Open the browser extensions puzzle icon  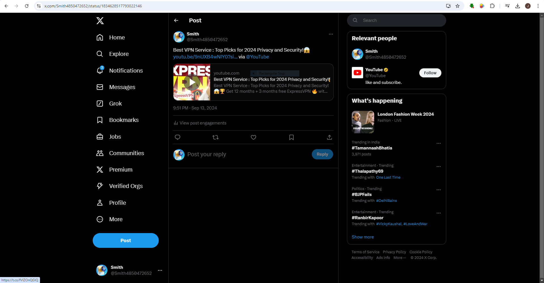click(x=492, y=6)
